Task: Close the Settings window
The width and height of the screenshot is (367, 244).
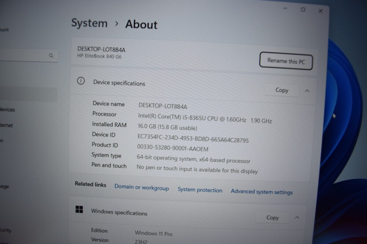Action: pos(320,11)
